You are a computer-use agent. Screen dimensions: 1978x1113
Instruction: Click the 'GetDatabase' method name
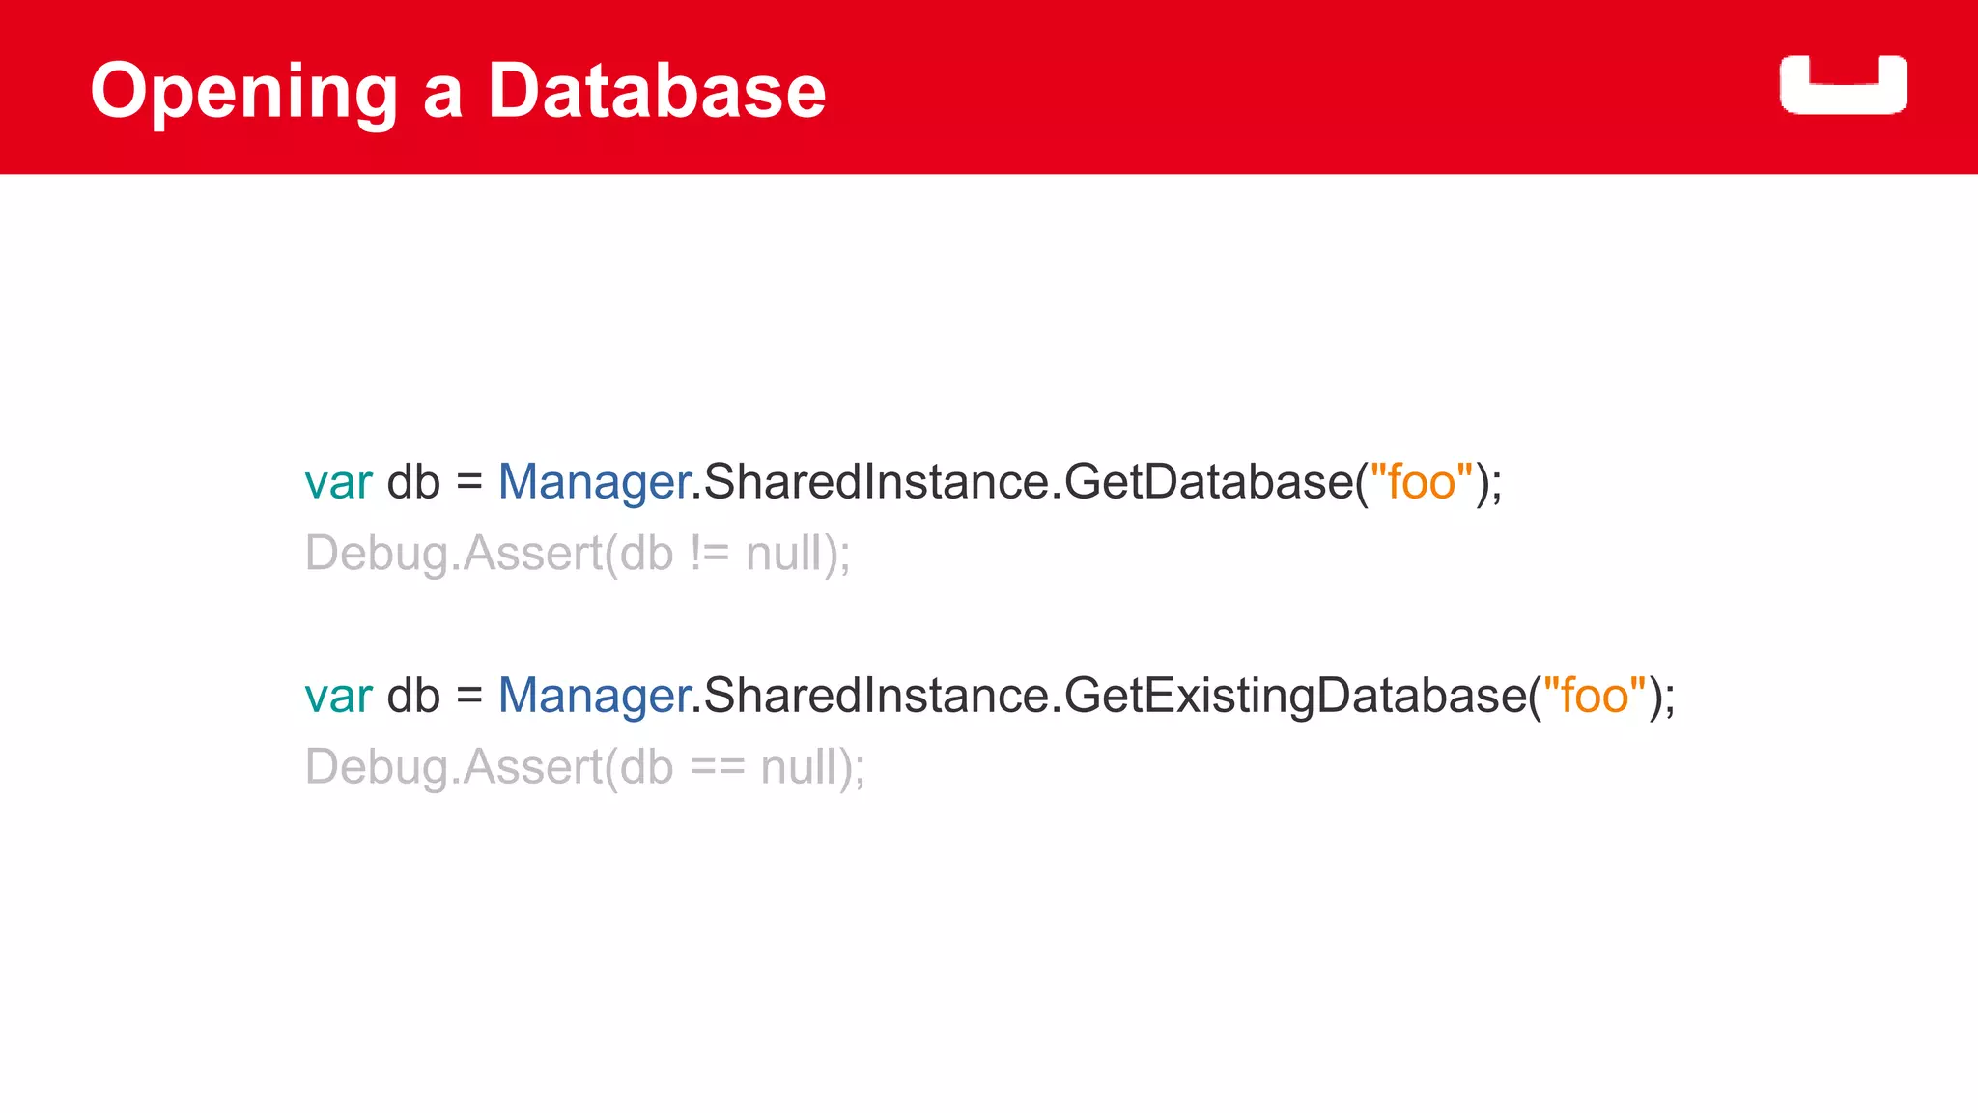point(1208,482)
